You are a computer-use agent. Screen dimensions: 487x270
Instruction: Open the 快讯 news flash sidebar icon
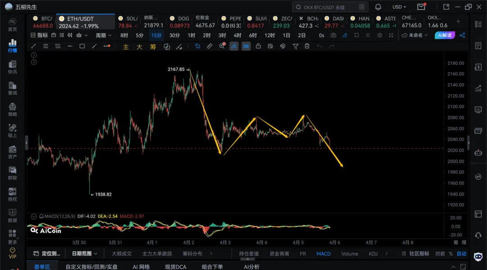click(13, 67)
